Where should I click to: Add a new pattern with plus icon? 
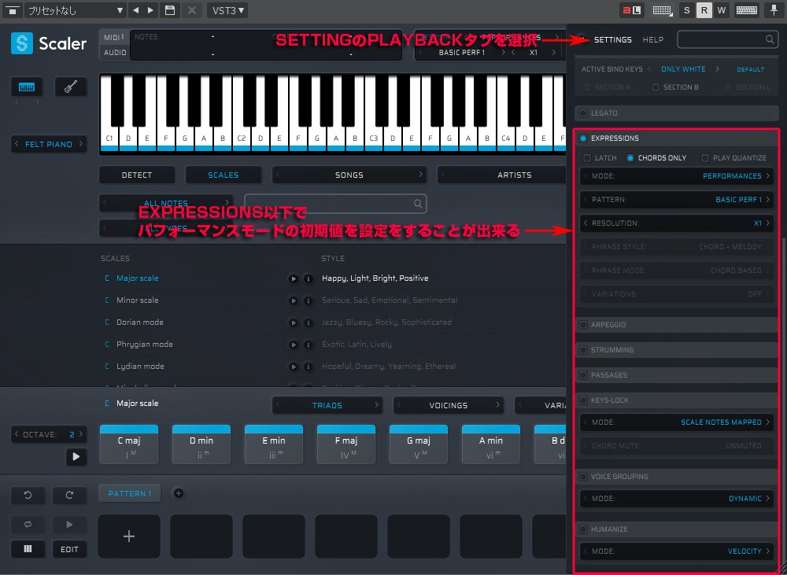pyautogui.click(x=178, y=493)
